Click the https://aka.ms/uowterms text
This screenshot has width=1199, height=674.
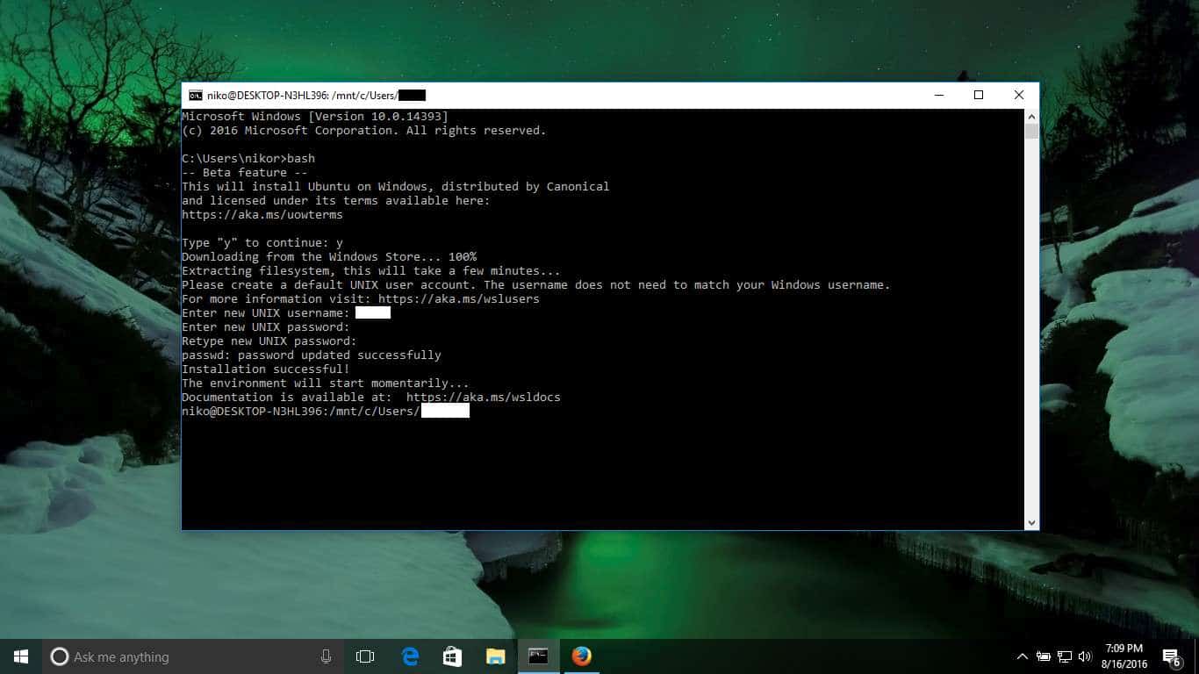click(x=262, y=215)
